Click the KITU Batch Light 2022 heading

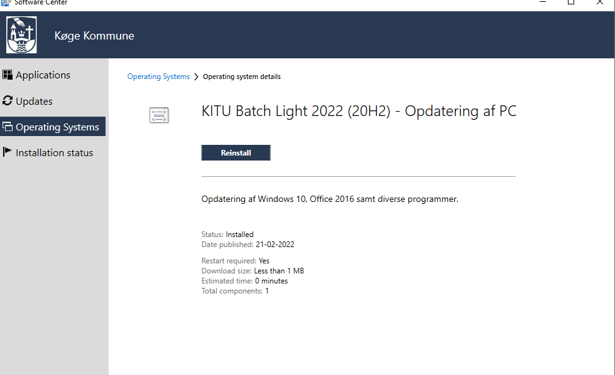(x=359, y=112)
